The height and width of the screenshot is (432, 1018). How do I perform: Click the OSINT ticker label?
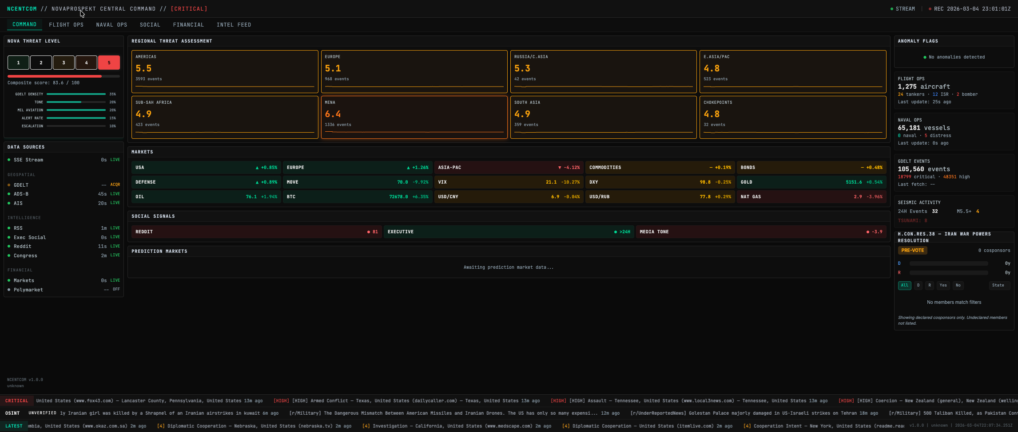tap(12, 413)
